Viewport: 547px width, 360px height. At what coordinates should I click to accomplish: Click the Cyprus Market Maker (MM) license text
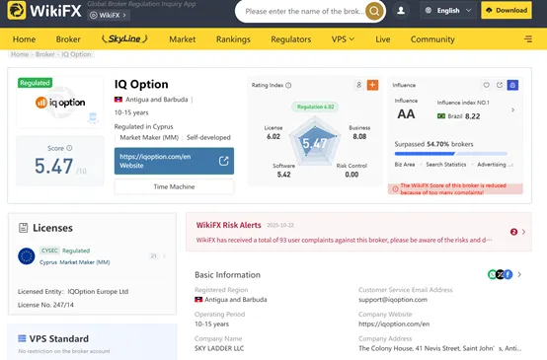point(75,262)
